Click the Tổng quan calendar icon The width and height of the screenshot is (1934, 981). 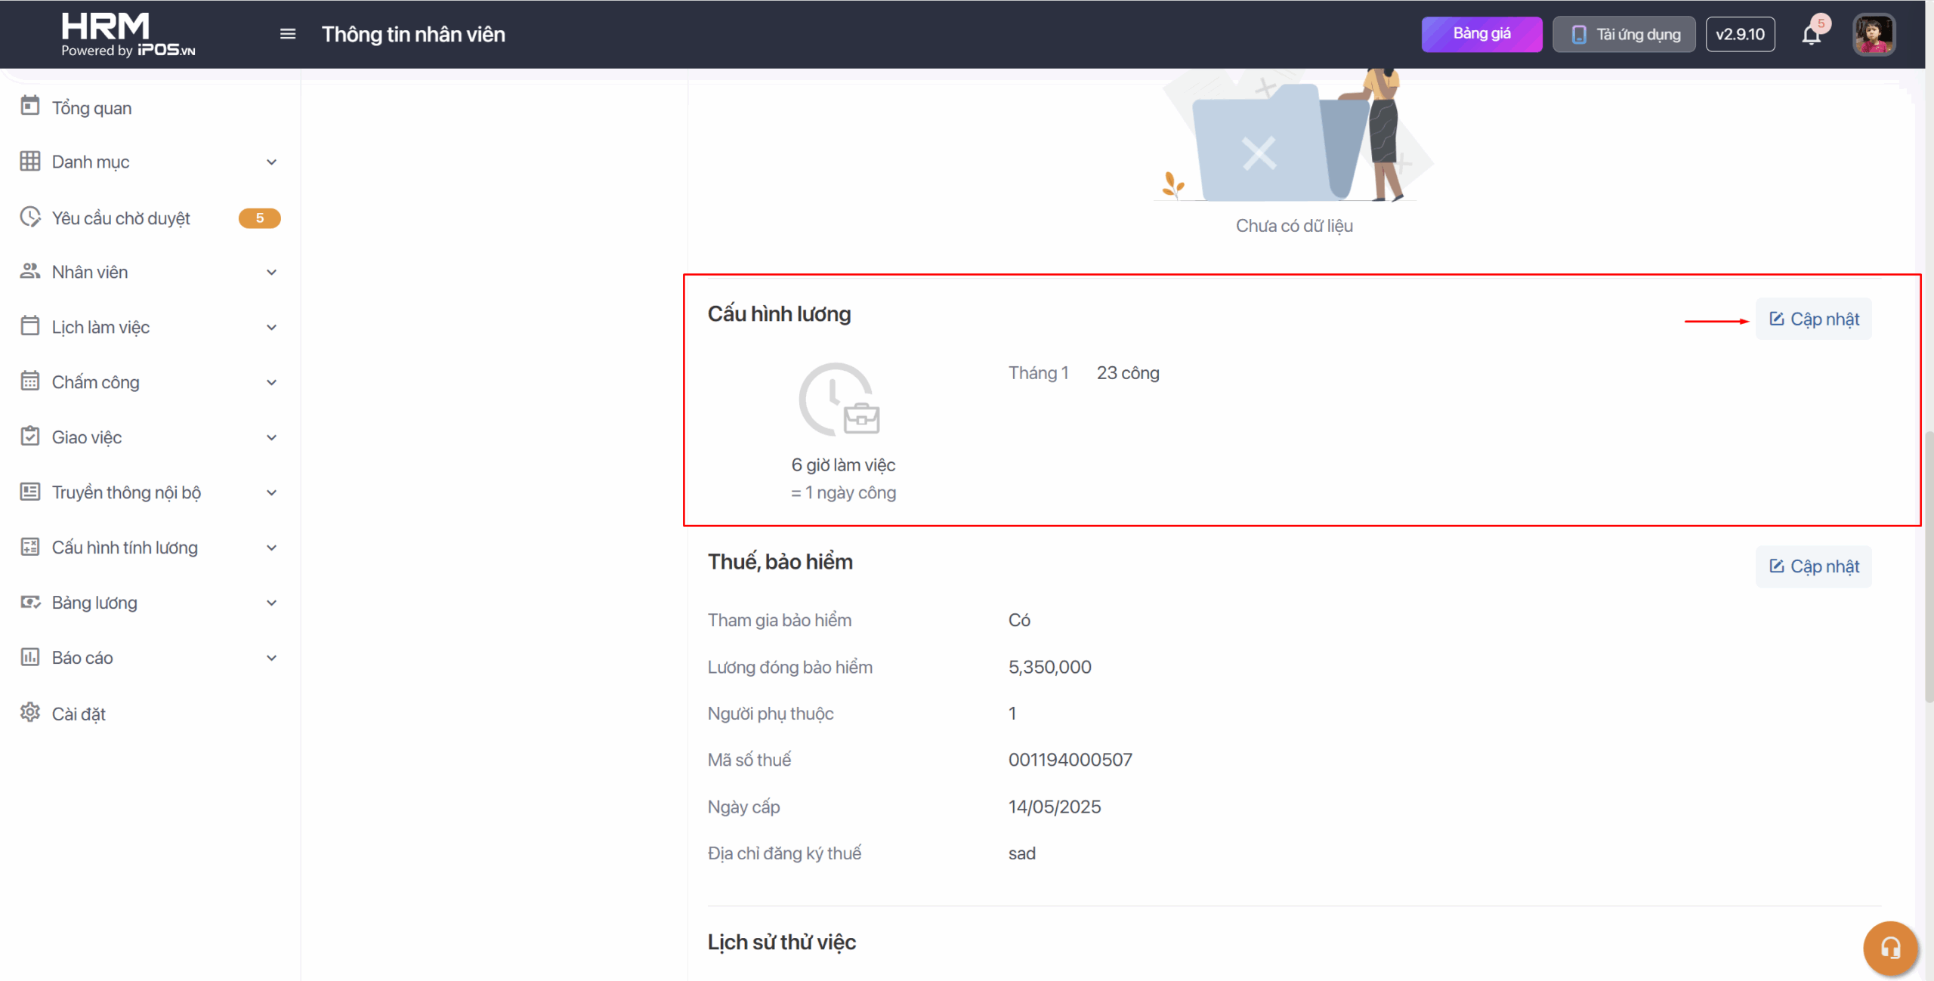(x=30, y=106)
